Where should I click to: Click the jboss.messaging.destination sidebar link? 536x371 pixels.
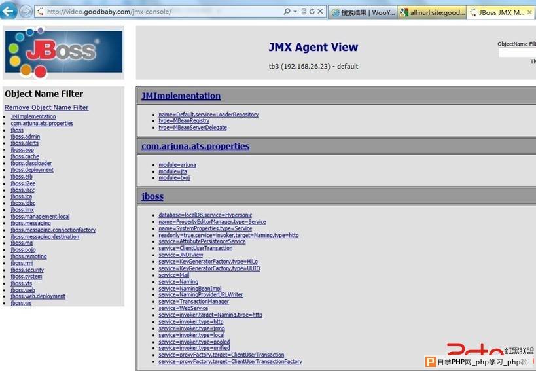click(x=45, y=236)
